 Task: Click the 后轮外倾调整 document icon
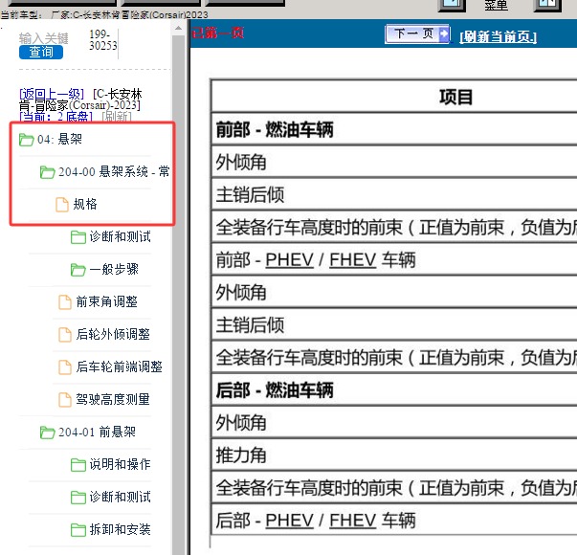tap(65, 335)
